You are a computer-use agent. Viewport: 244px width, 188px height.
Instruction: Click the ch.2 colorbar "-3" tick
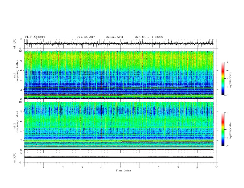pyautogui.click(x=227, y=113)
